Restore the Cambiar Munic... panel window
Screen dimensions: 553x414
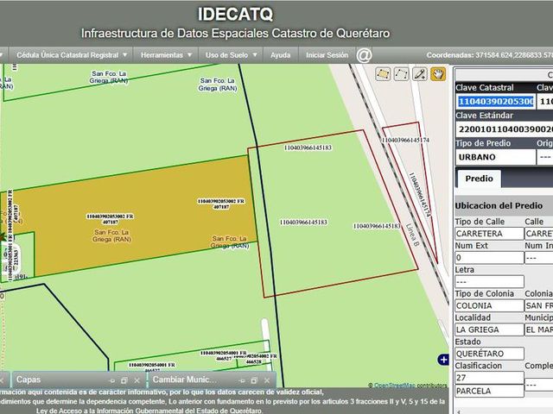pos(254,380)
